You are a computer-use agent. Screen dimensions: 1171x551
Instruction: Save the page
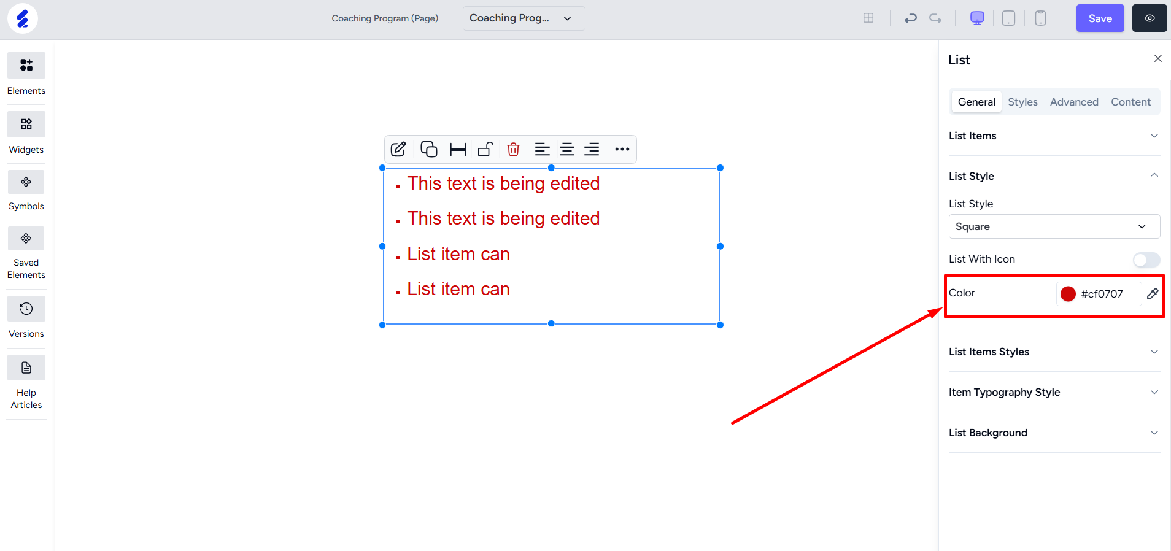[1100, 18]
